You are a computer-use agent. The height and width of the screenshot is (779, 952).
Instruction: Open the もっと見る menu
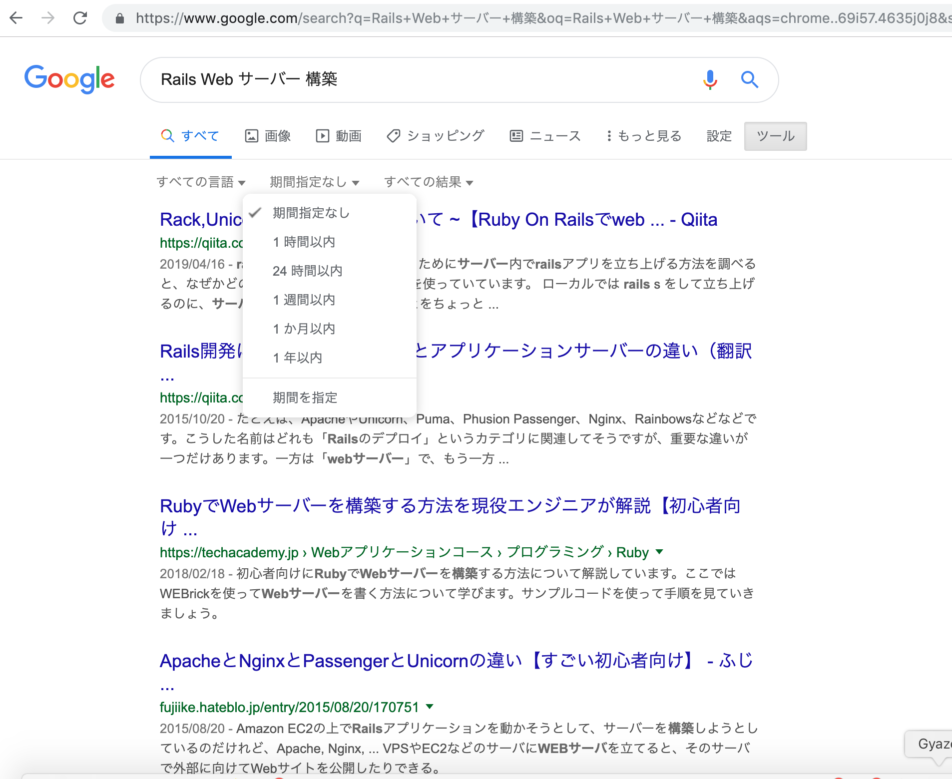(644, 136)
